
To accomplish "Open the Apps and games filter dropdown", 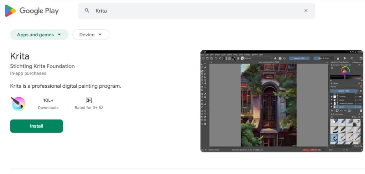I will pyautogui.click(x=39, y=35).
